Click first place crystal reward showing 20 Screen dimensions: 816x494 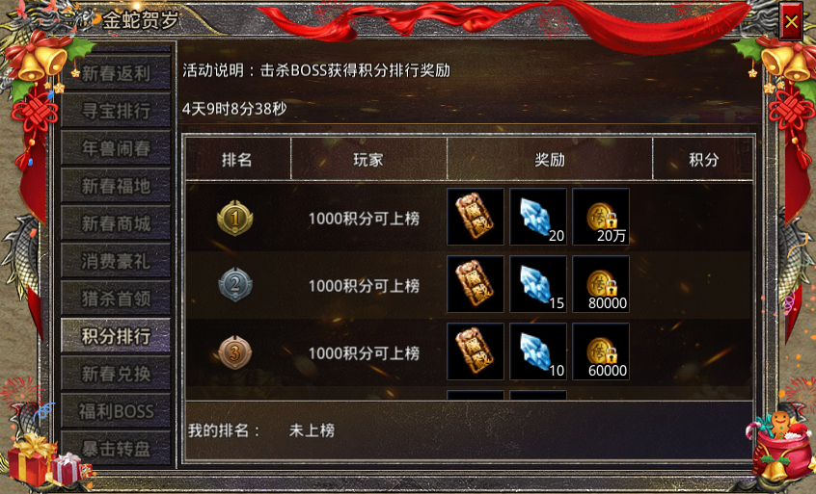(538, 217)
